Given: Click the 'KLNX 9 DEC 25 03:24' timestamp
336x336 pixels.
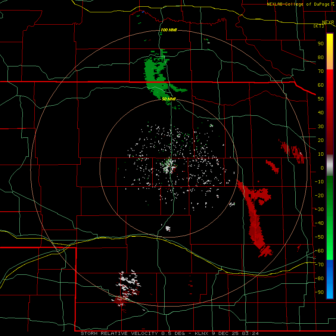Looking at the screenshot, I should 227,333.
